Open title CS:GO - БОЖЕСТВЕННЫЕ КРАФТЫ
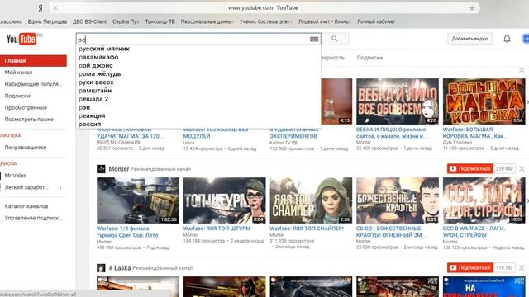Image resolution: width=529 pixels, height=297 pixels. [x=391, y=232]
